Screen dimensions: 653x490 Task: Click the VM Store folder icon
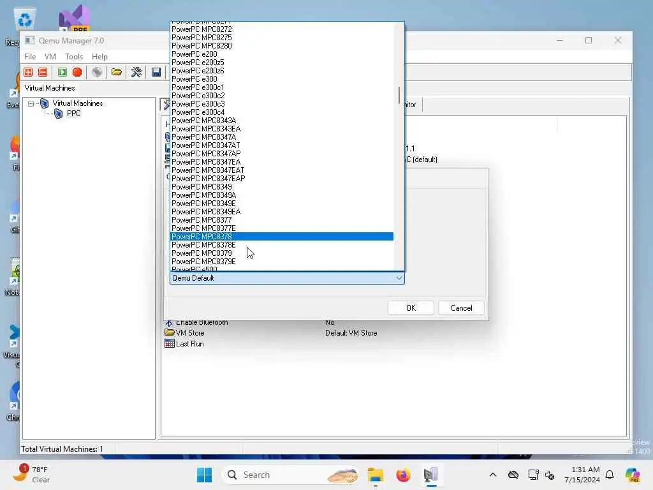tap(169, 332)
